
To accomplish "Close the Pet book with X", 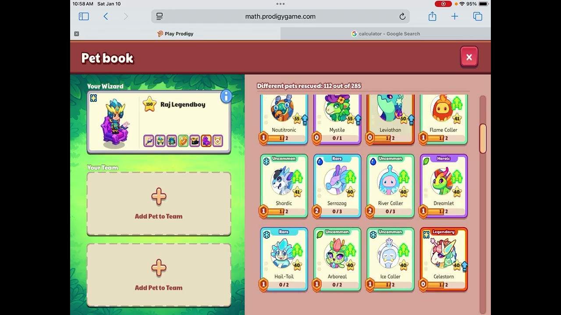I will pyautogui.click(x=469, y=57).
